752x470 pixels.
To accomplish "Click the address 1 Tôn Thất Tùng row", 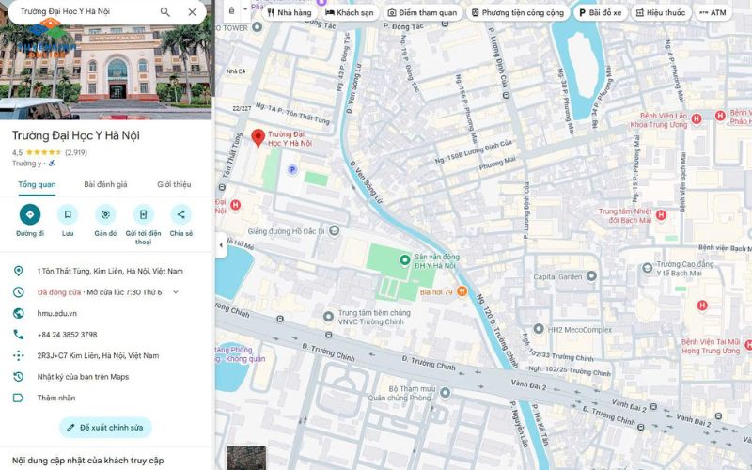I will coord(105,271).
